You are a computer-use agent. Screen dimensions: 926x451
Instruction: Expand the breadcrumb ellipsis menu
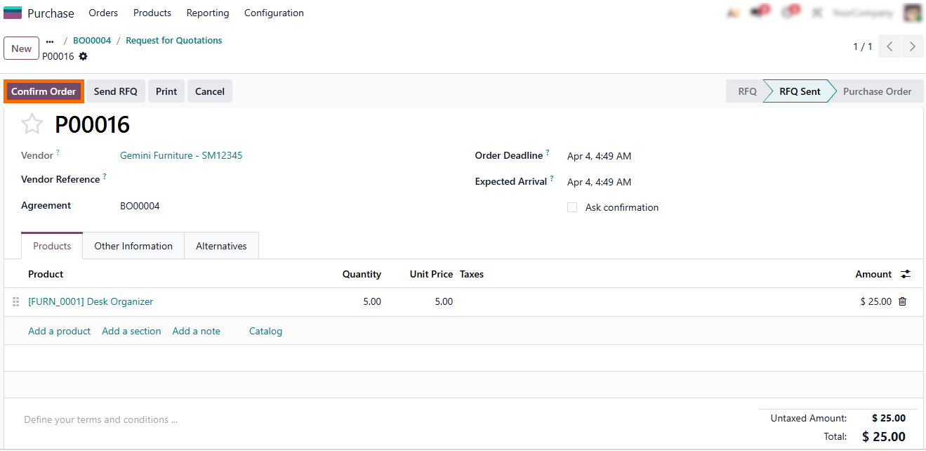click(50, 41)
